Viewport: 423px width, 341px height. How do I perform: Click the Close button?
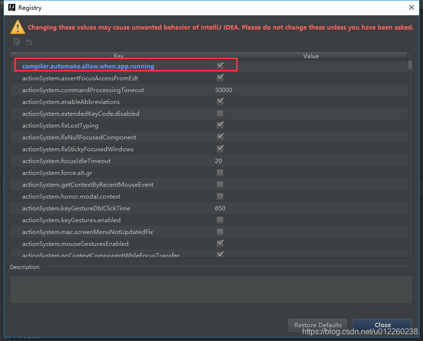[x=382, y=325]
